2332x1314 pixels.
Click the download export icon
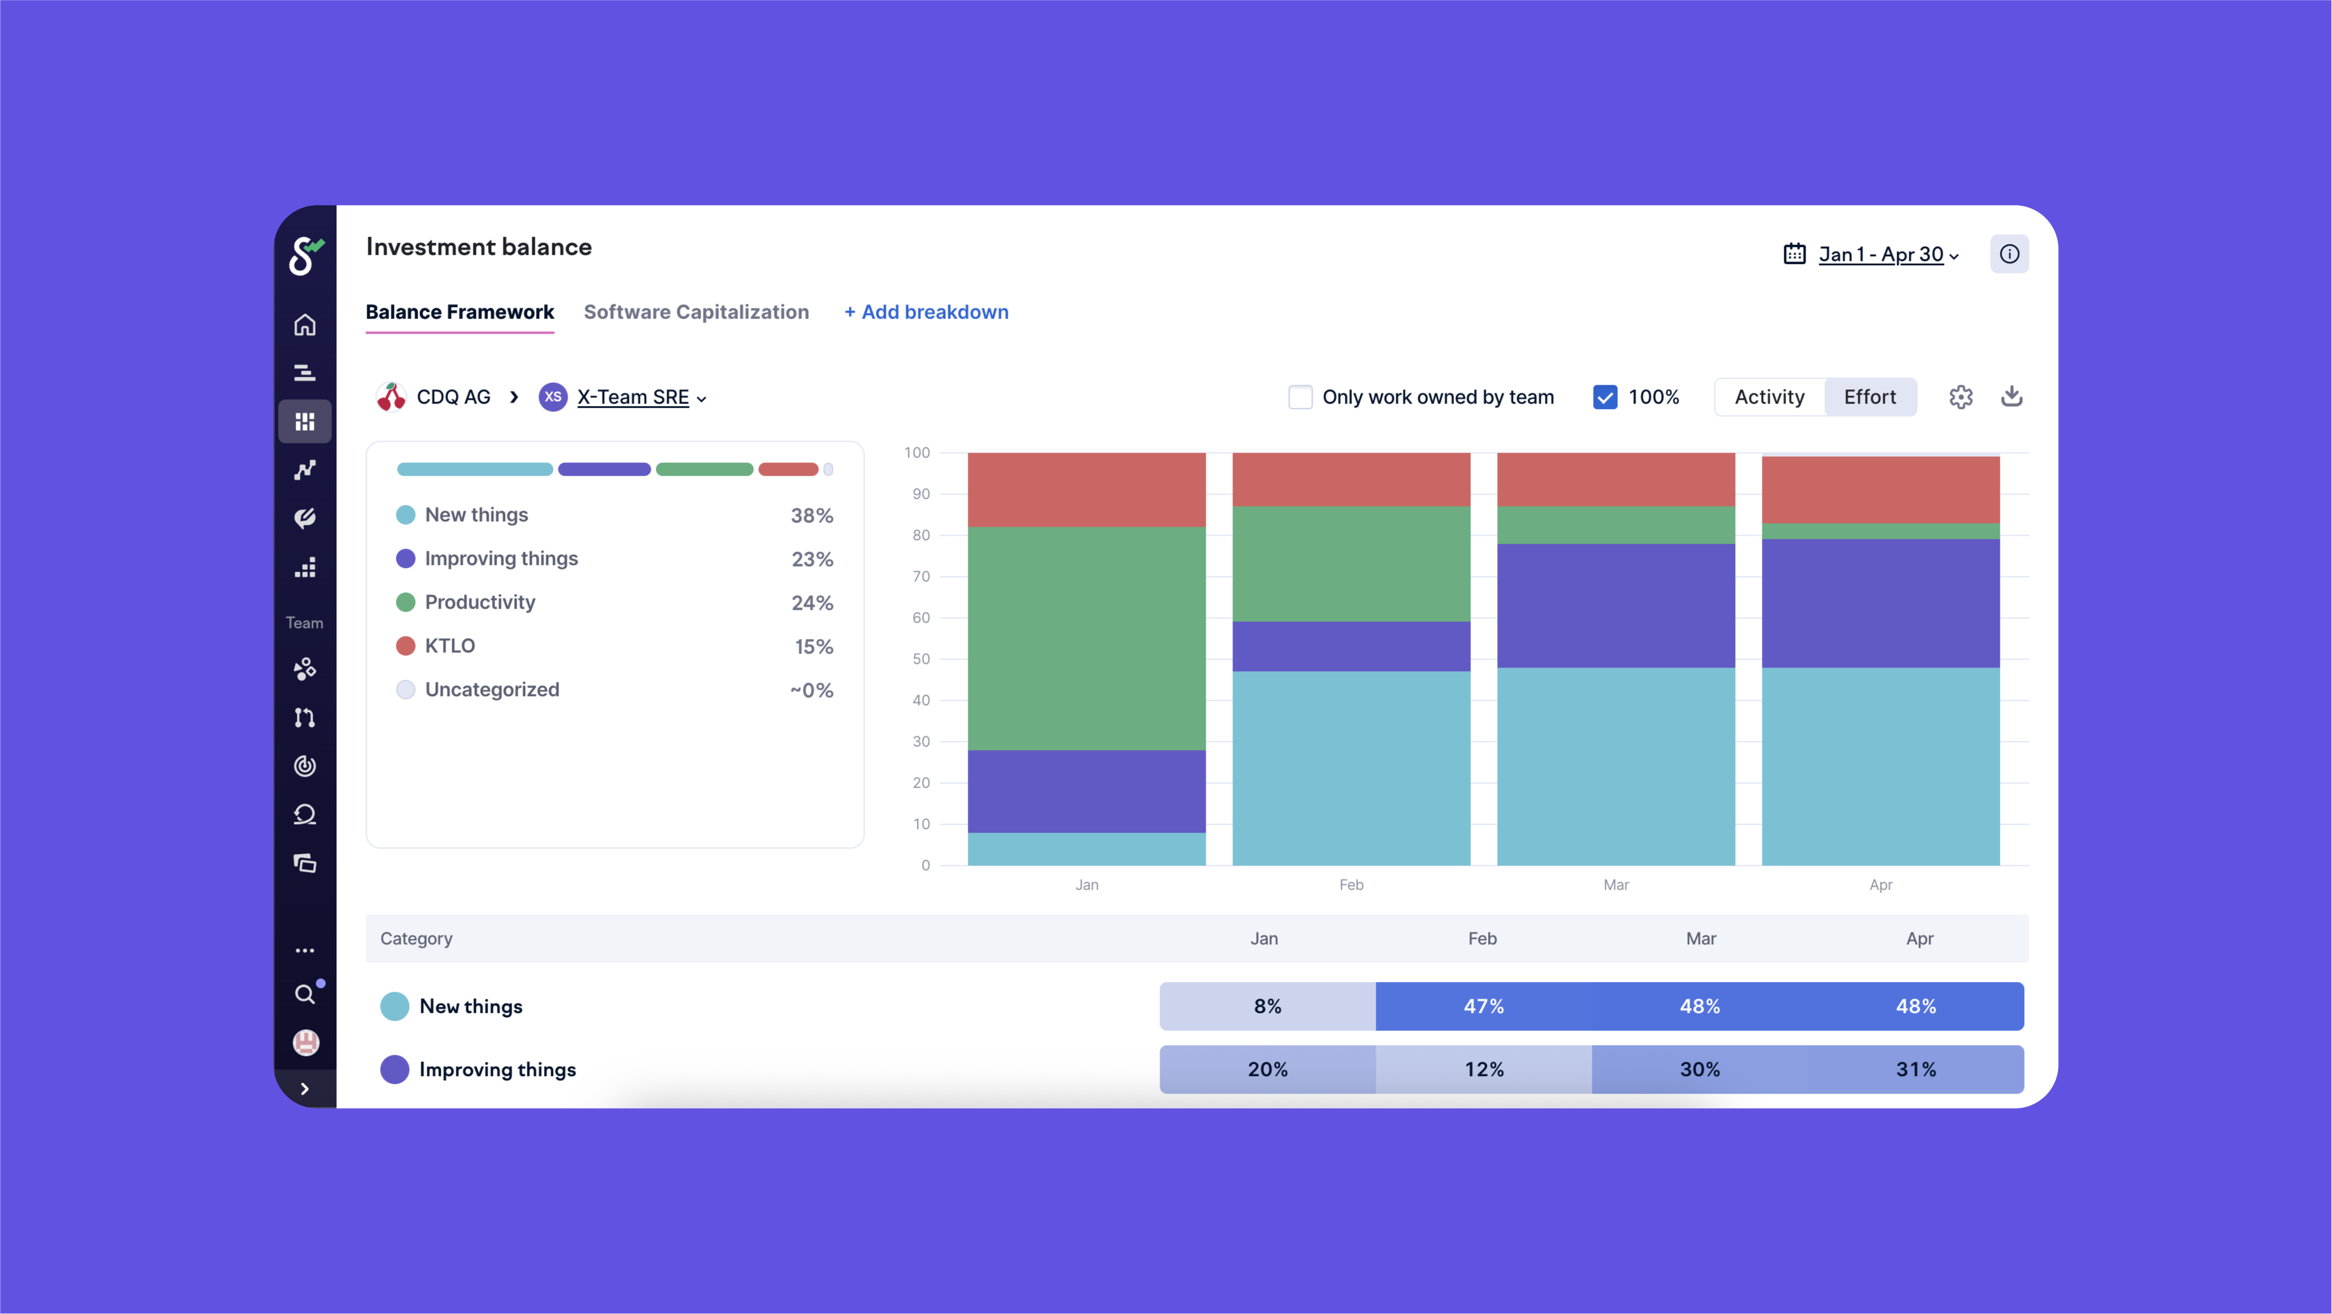[x=2011, y=396]
